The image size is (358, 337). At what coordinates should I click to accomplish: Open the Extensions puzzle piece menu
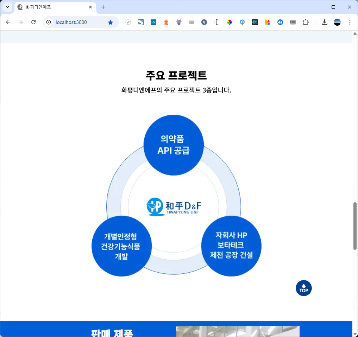click(306, 22)
